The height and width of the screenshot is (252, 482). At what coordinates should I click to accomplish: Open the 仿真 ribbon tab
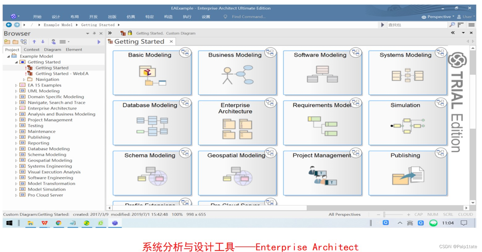[x=131, y=17]
